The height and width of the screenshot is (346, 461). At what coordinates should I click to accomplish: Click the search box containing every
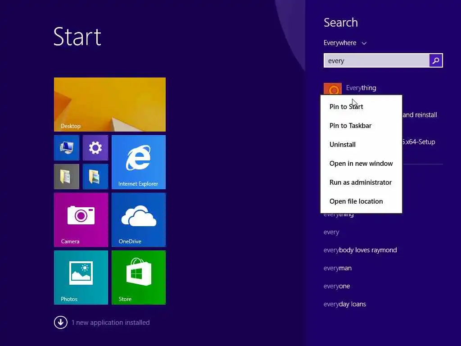[376, 61]
